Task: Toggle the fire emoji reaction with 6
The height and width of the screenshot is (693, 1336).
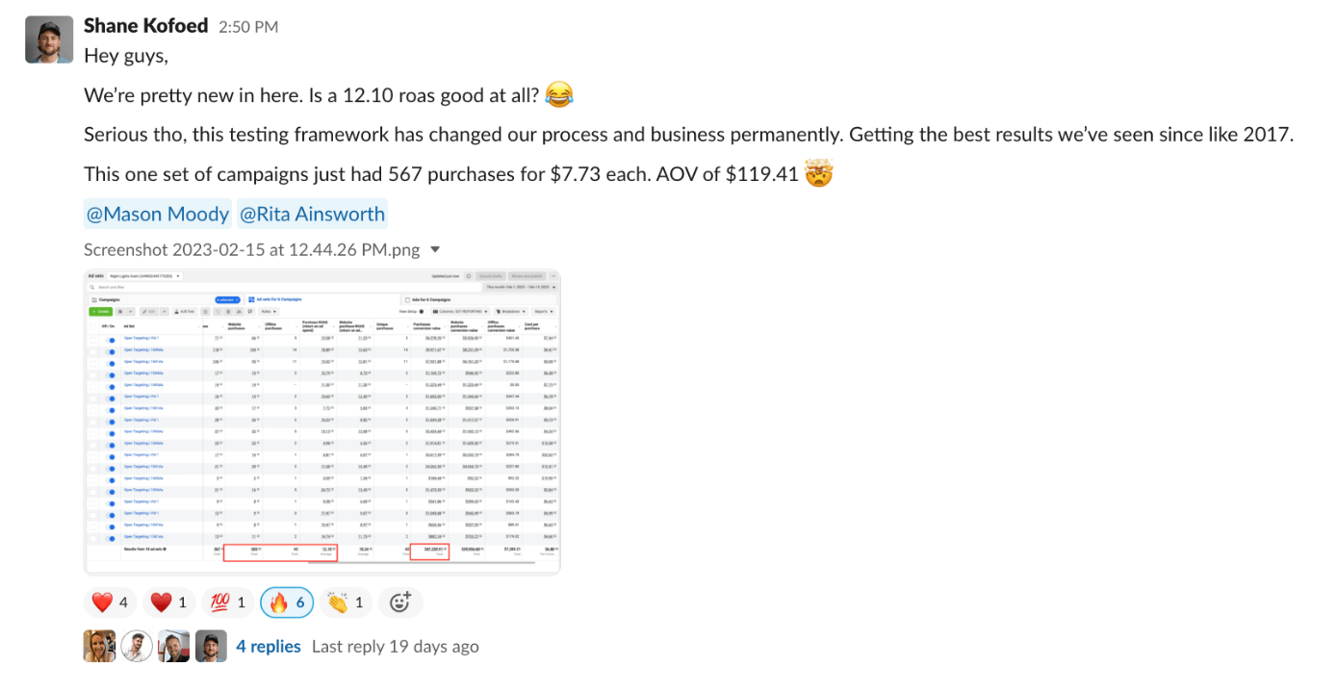Action: (287, 603)
